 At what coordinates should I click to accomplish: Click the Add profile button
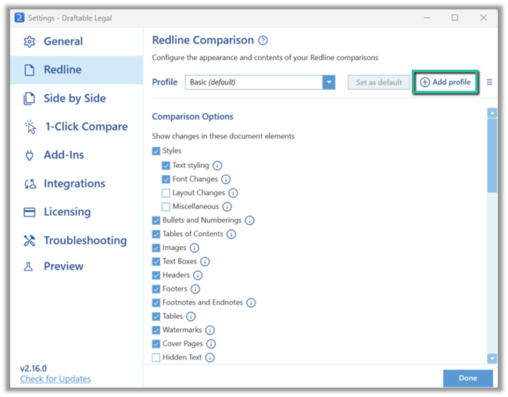[445, 82]
